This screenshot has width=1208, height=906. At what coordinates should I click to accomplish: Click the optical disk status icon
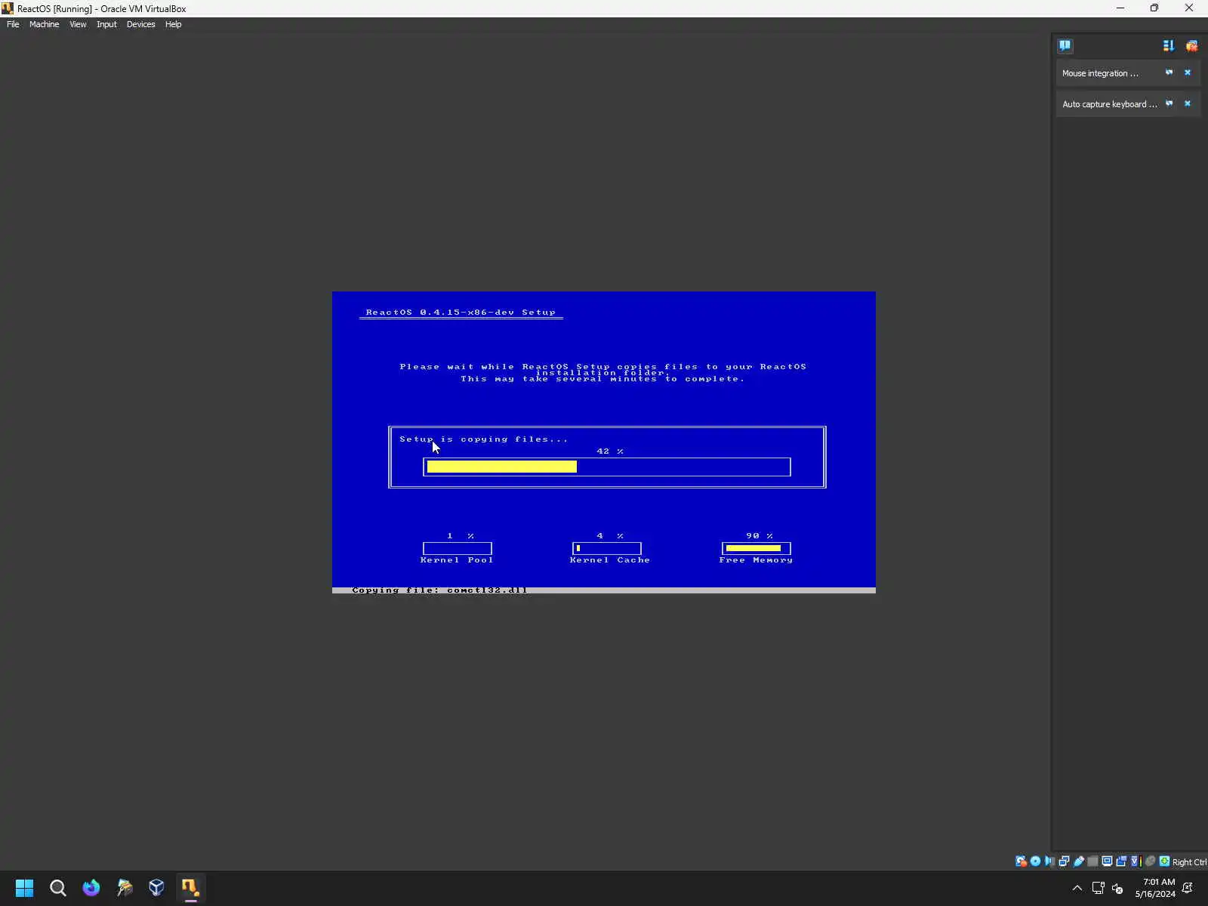[1035, 861]
